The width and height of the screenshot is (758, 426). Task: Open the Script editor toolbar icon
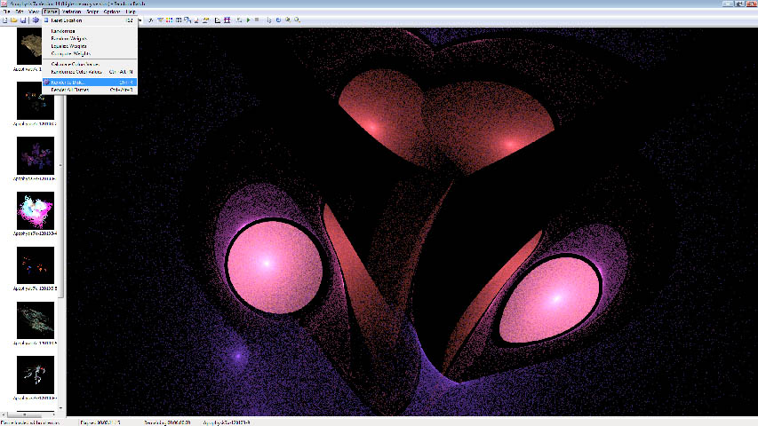(x=239, y=20)
